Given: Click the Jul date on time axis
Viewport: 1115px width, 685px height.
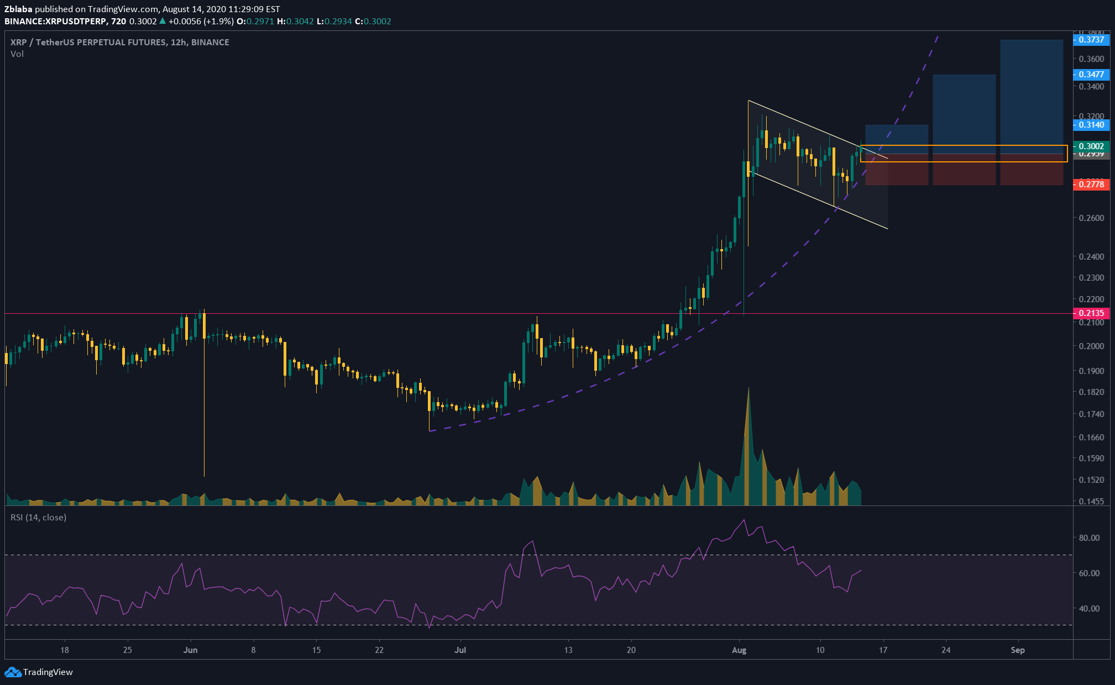Looking at the screenshot, I should (x=460, y=650).
